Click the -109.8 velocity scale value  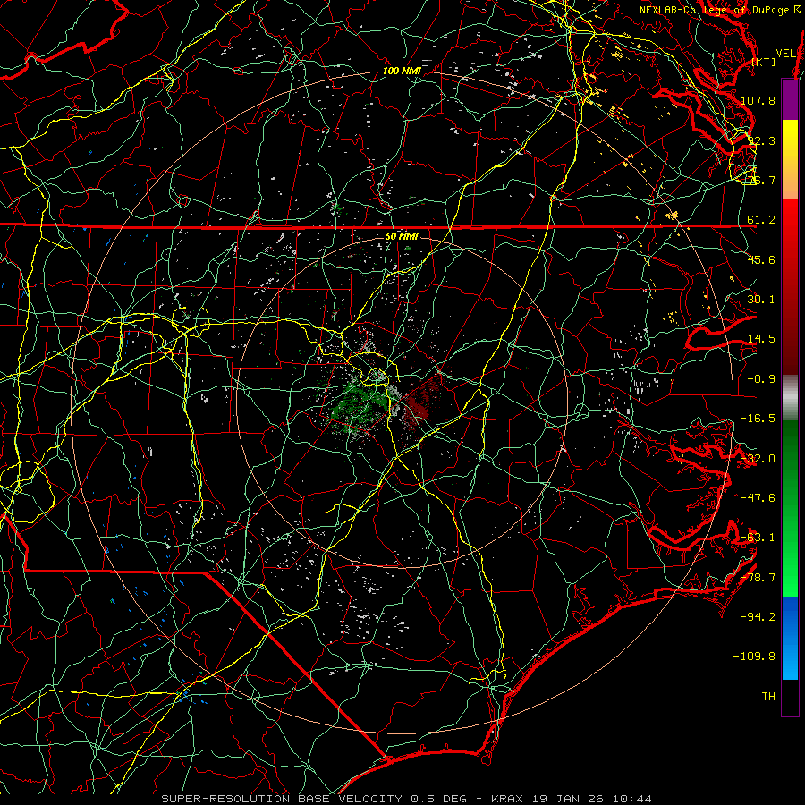[755, 657]
